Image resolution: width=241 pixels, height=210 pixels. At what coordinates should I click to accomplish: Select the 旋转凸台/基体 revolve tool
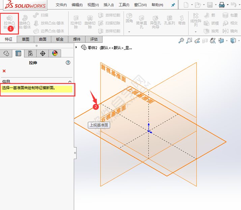click(25, 22)
